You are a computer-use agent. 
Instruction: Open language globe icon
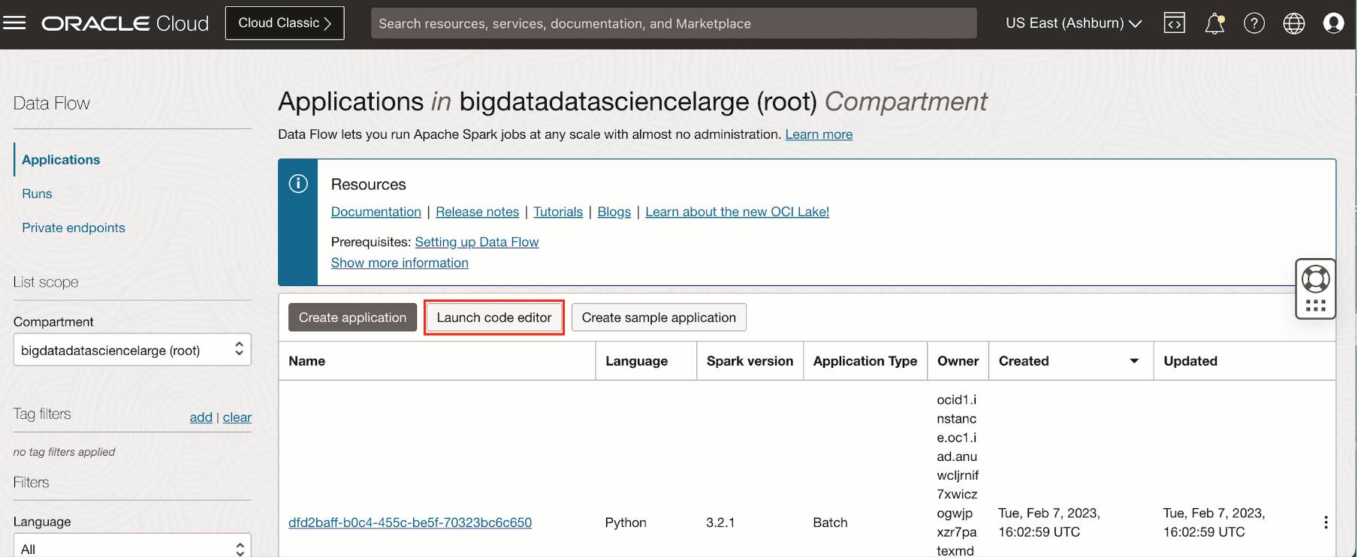[x=1294, y=23]
